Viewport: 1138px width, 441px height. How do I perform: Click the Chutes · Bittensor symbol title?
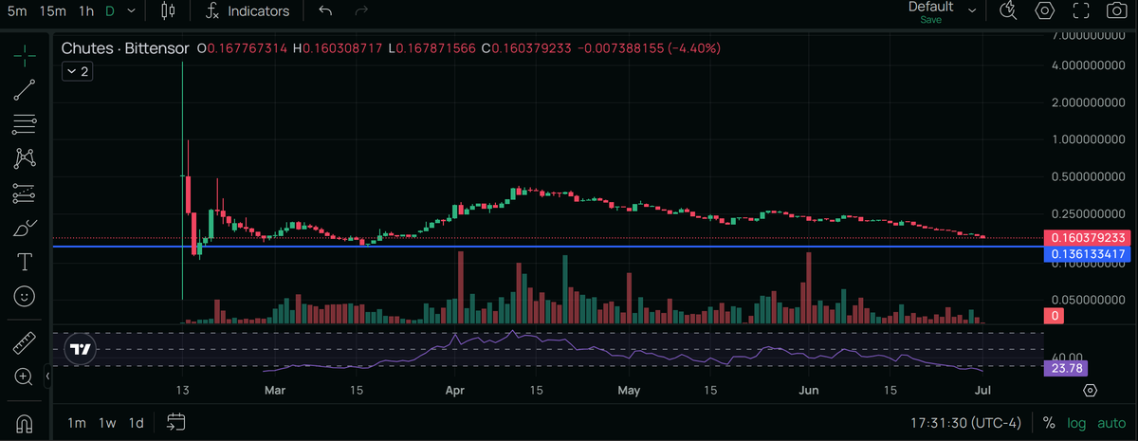[125, 47]
